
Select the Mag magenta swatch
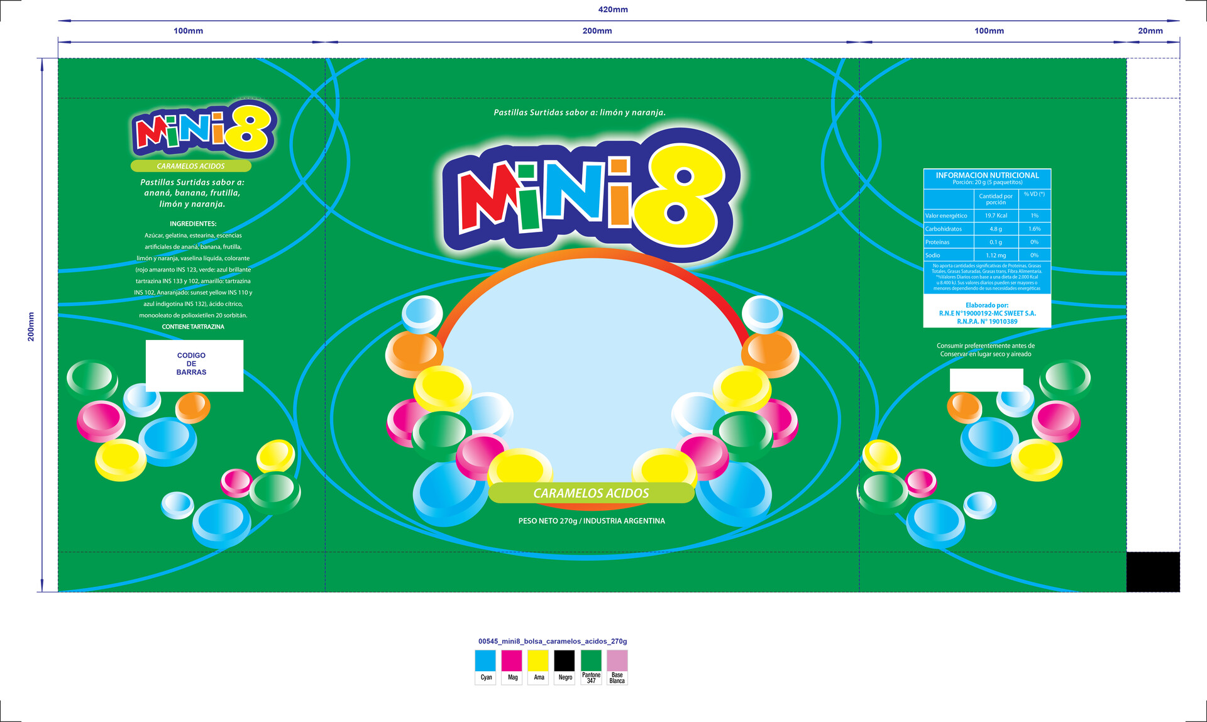coord(512,661)
